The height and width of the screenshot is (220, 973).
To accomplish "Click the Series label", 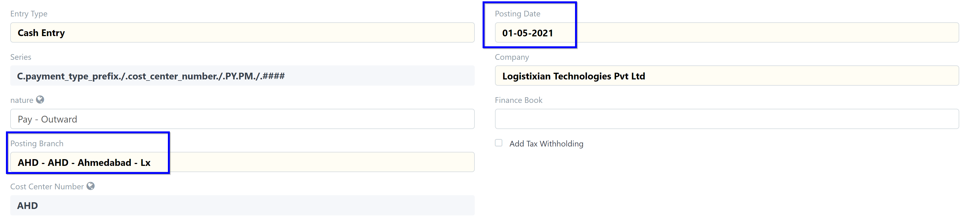I will click(x=21, y=57).
